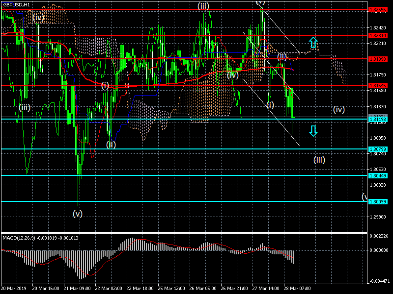Click the 1.31645 red price tag
This screenshot has width=393, height=294.
(380, 85)
